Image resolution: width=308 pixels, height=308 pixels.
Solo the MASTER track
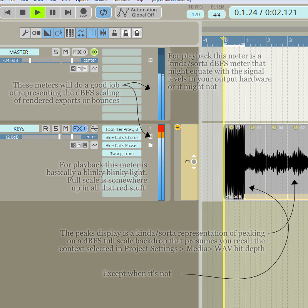(56, 52)
